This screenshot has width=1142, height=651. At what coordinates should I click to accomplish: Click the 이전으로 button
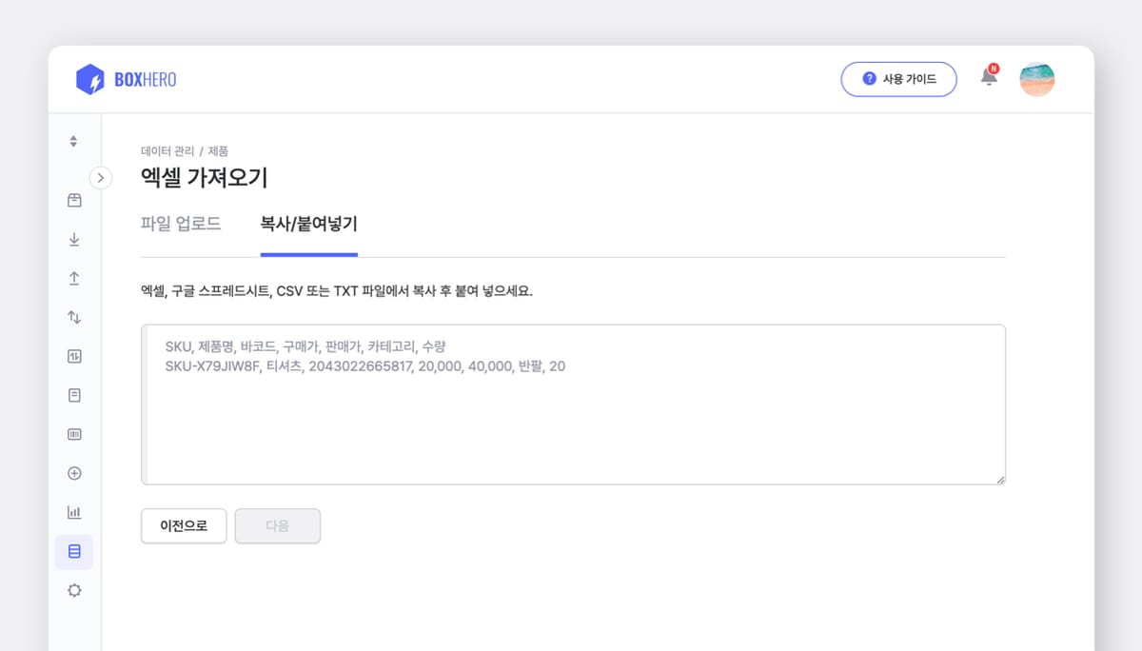(184, 526)
